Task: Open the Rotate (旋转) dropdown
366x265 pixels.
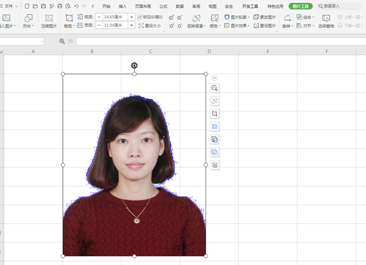Action: pos(287,26)
